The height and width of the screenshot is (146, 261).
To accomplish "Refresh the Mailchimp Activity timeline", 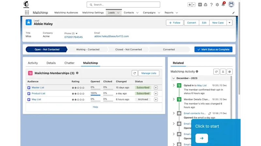I will pos(216,72).
